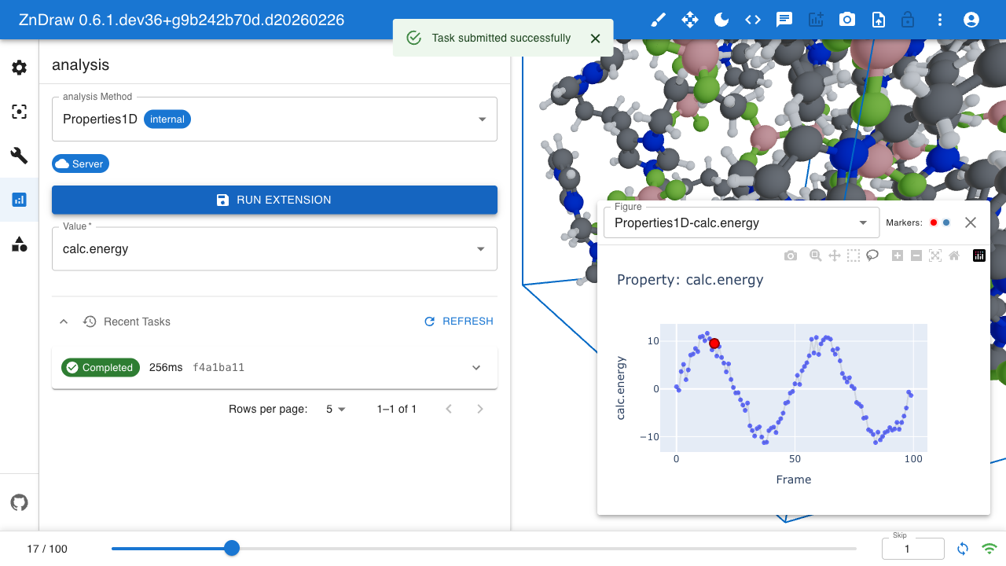Viewport: 1006px width, 566px height.
Task: Click the RUN EXTENSION button
Action: tap(274, 200)
